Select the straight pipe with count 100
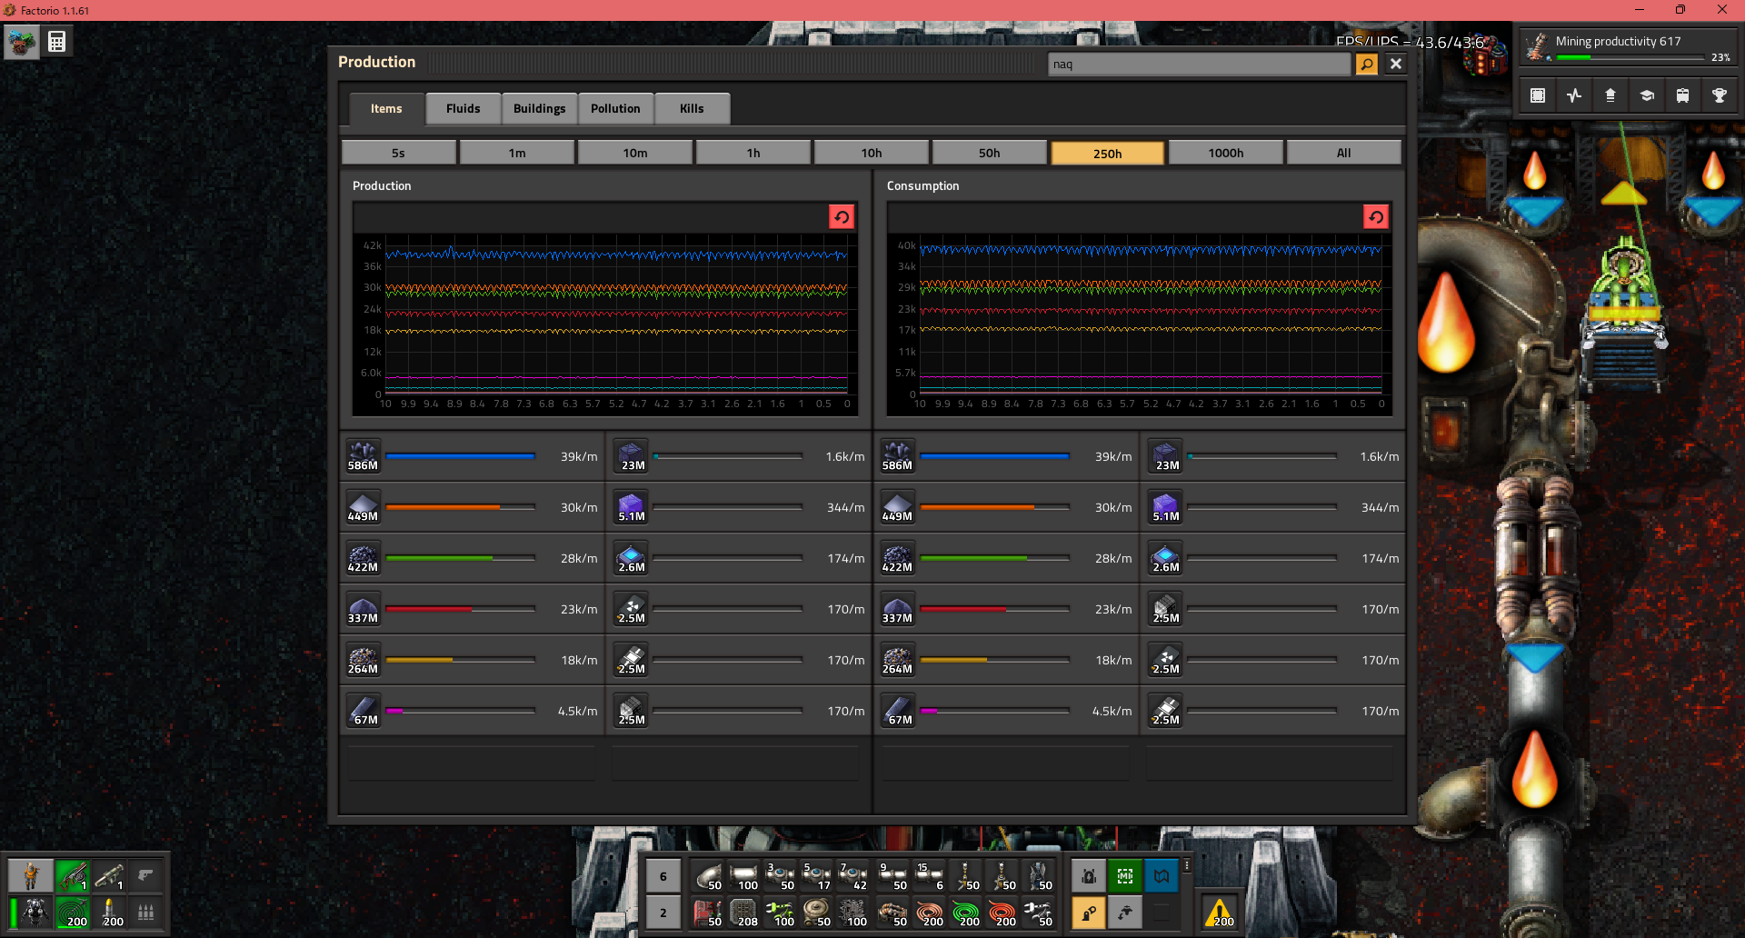 pyautogui.click(x=743, y=876)
